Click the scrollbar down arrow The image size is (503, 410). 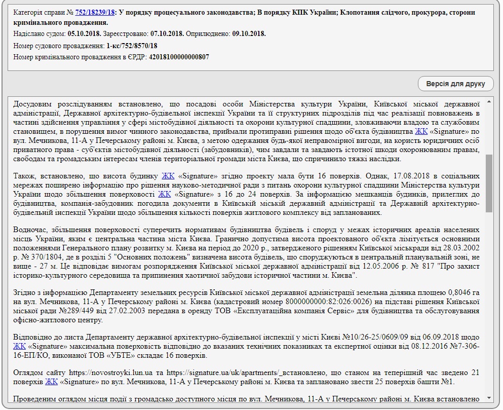489,397
